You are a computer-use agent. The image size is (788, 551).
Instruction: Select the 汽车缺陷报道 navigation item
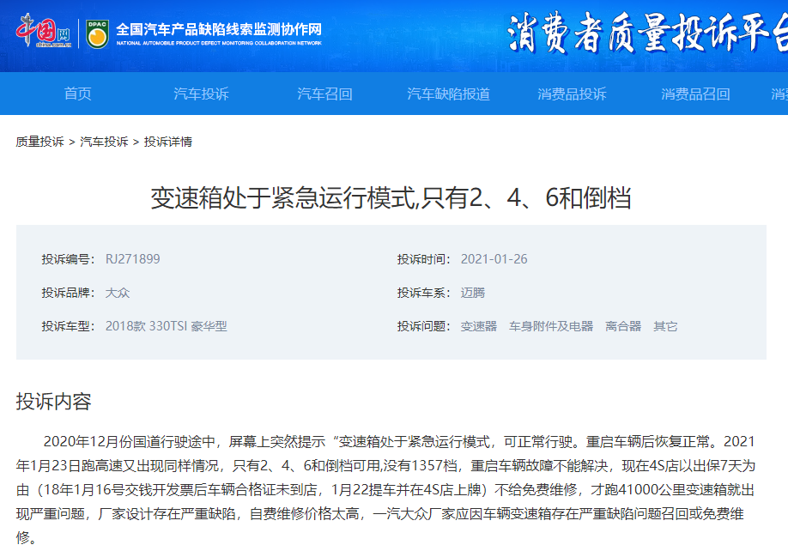(x=448, y=94)
